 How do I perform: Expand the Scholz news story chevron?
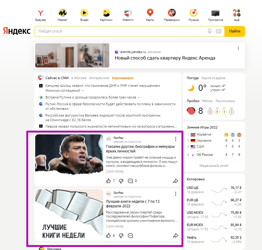point(83,90)
